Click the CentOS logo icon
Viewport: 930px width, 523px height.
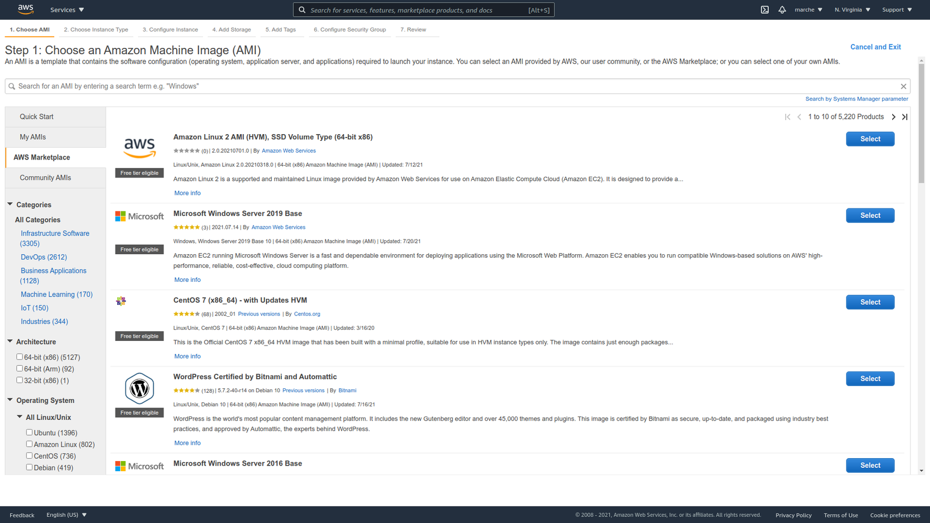121,301
